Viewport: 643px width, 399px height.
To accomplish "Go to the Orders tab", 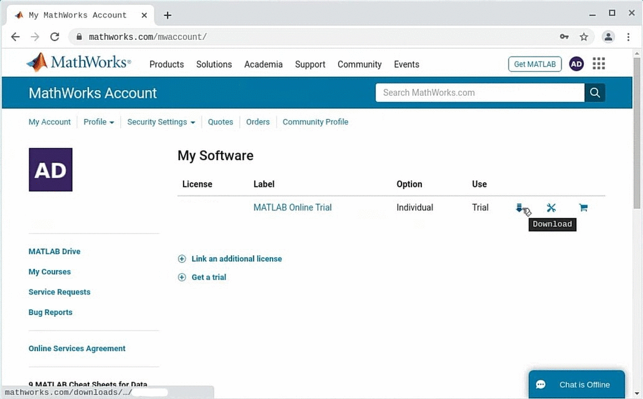I will 258,122.
